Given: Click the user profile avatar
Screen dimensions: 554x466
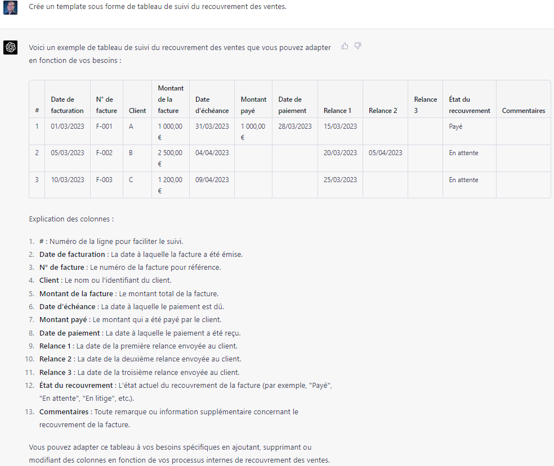Looking at the screenshot, I should tap(11, 7).
